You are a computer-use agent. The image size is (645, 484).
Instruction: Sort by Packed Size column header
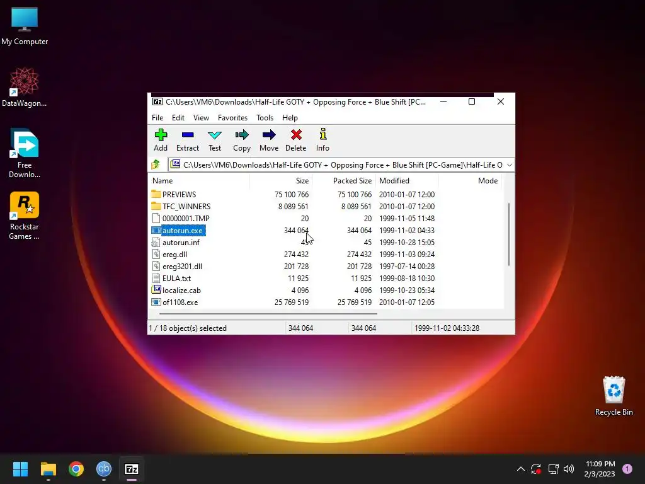click(x=344, y=181)
